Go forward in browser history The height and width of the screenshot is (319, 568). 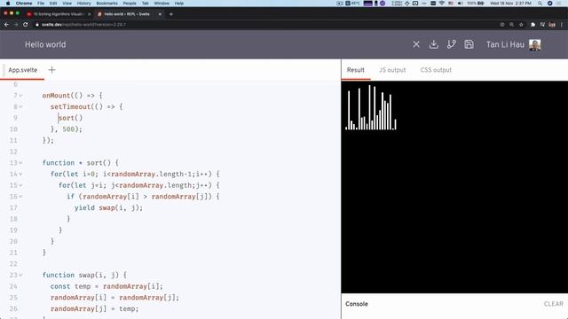point(16,25)
